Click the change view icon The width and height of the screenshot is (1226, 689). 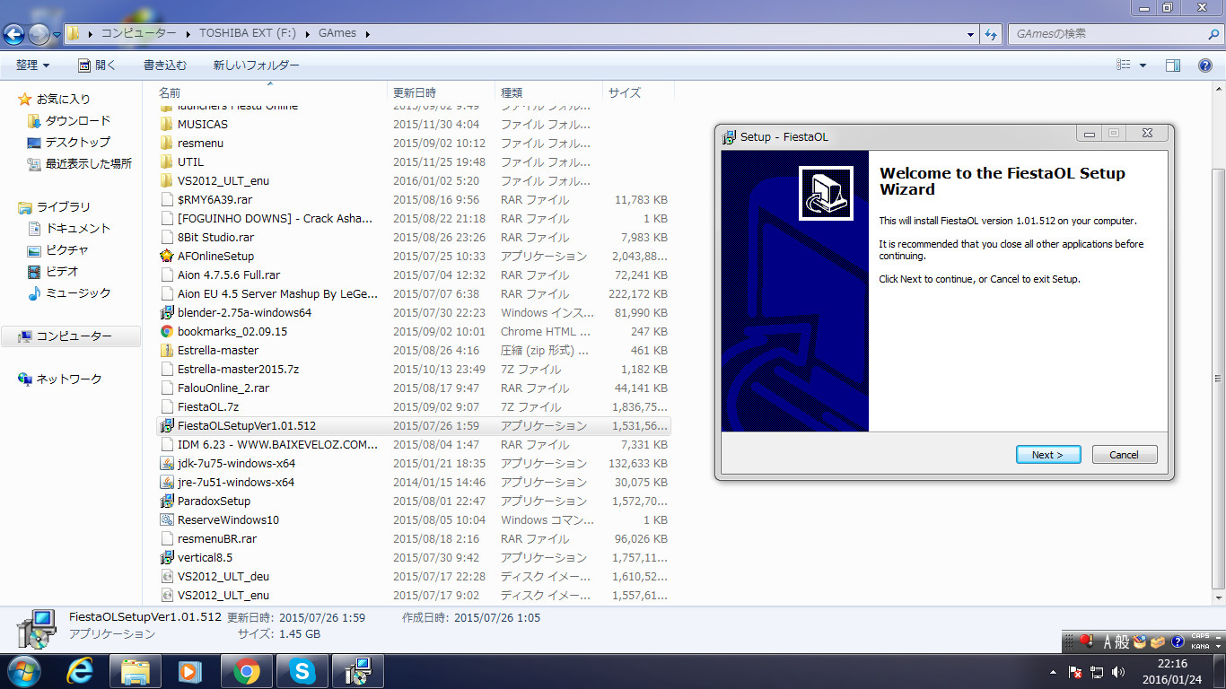[x=1123, y=65]
